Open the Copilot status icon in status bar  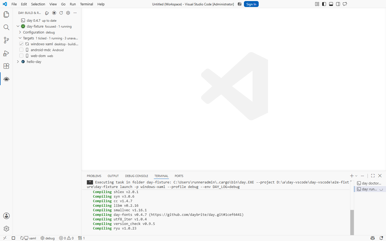pyautogui.click(x=373, y=238)
